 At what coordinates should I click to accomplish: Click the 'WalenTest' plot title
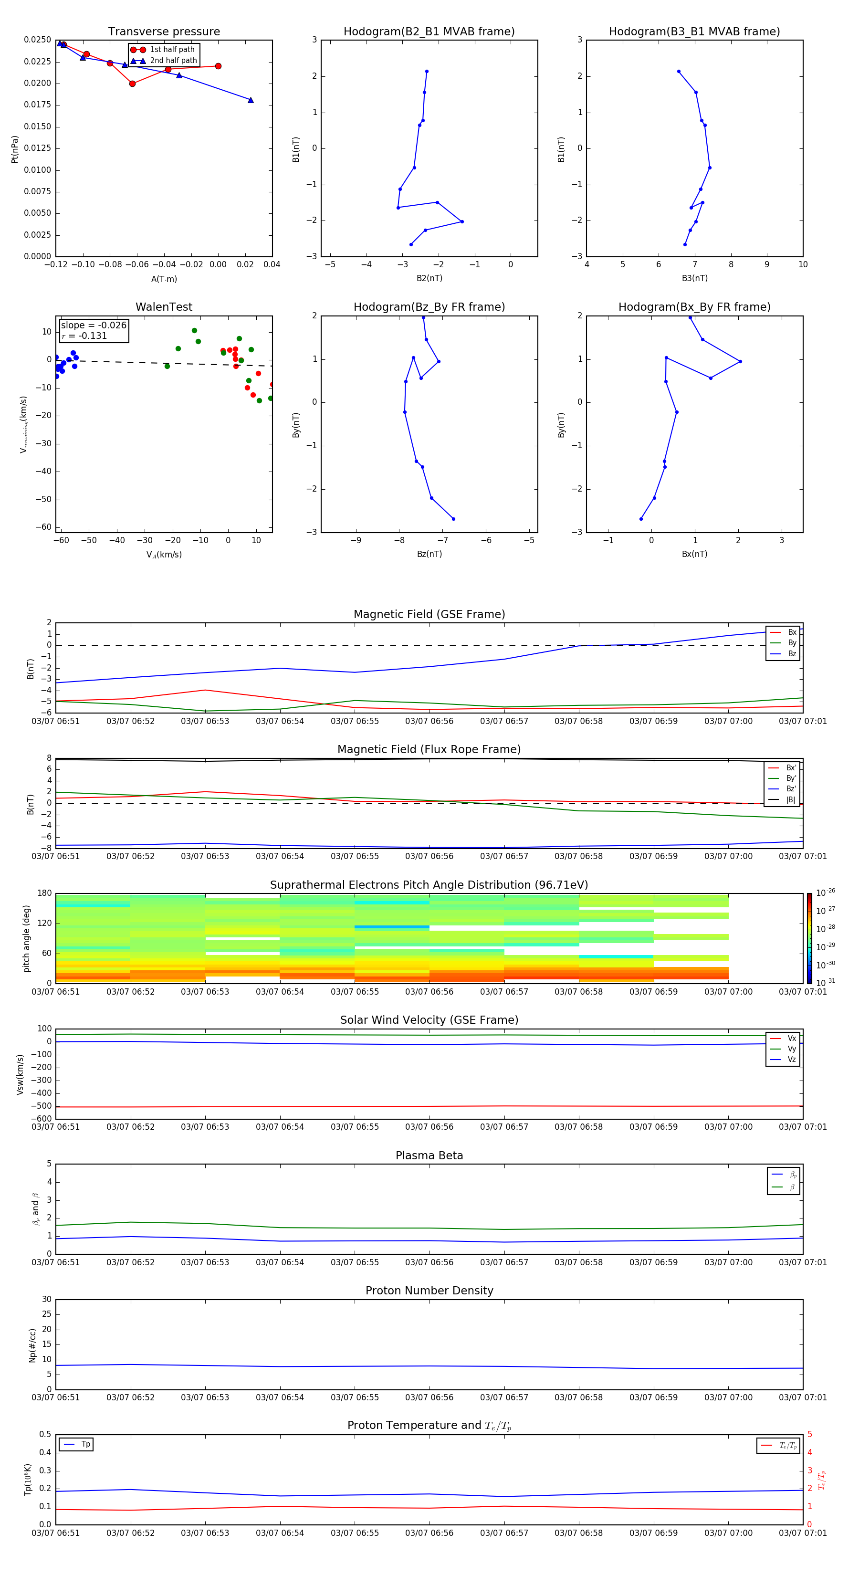point(164,307)
